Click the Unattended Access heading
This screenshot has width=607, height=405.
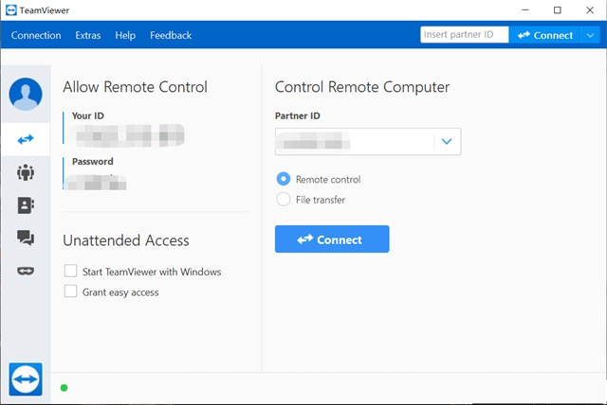click(x=126, y=240)
